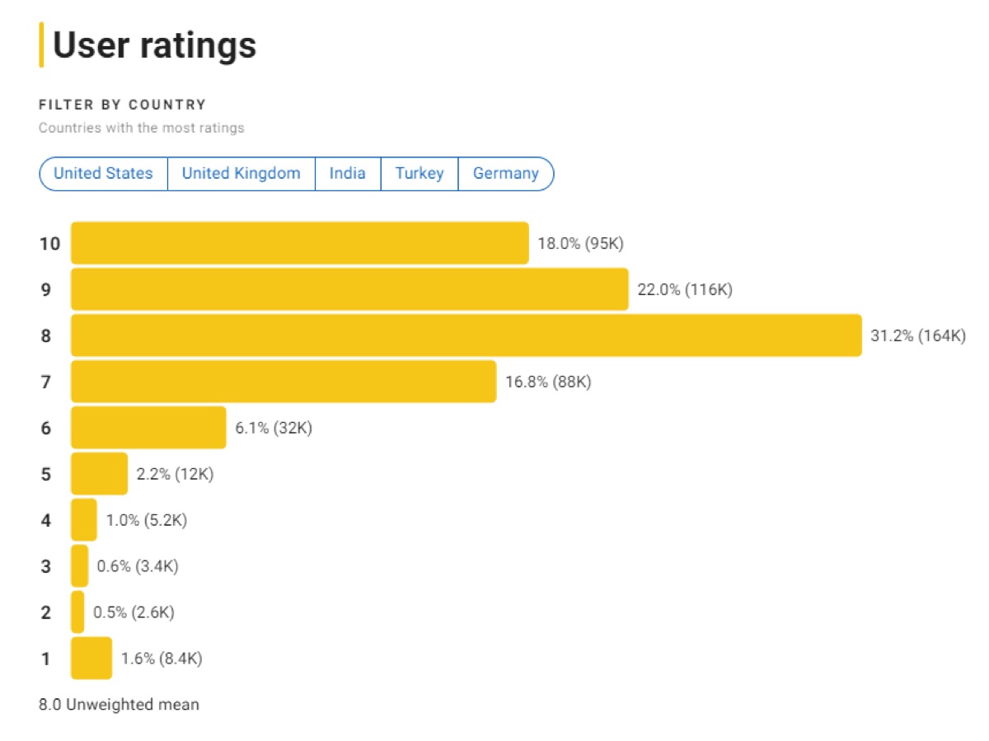Filter ratings by United Kingdom
This screenshot has width=989, height=741.
click(x=240, y=173)
